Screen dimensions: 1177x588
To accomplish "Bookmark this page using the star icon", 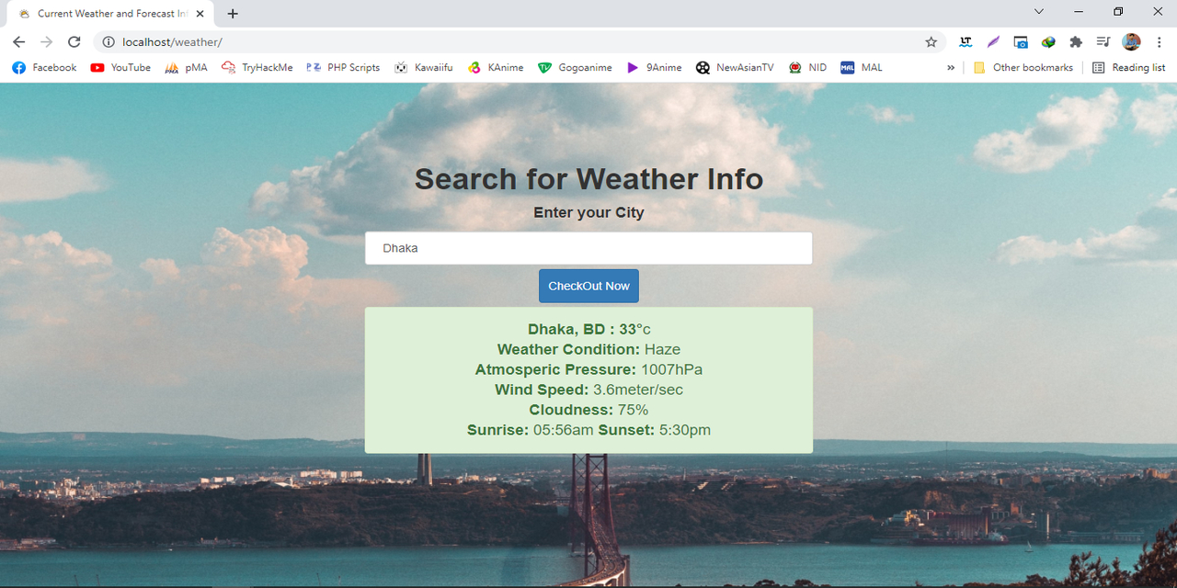I will (931, 41).
